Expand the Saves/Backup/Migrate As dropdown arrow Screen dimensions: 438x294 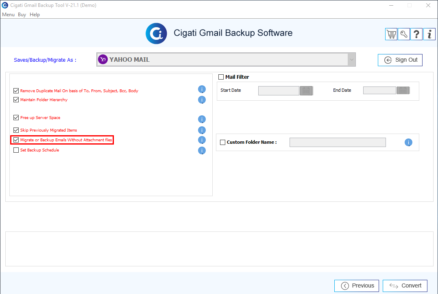(351, 59)
